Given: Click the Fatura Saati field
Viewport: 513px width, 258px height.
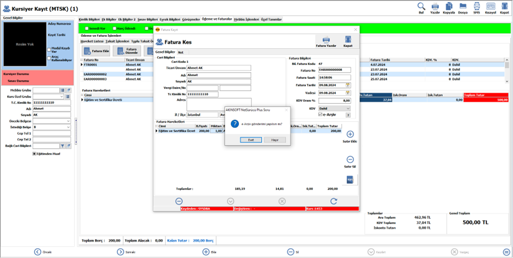Looking at the screenshot, I should click(335, 78).
